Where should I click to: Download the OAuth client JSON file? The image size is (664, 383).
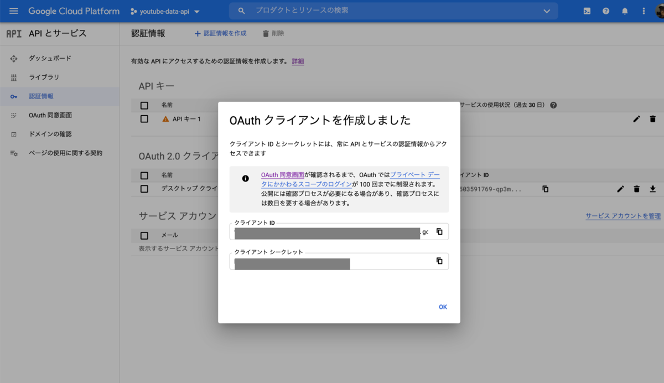(652, 189)
